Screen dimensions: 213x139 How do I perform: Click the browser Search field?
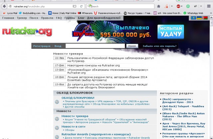(x=122, y=6)
